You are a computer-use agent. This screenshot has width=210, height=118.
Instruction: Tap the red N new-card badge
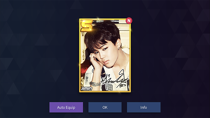click(129, 21)
